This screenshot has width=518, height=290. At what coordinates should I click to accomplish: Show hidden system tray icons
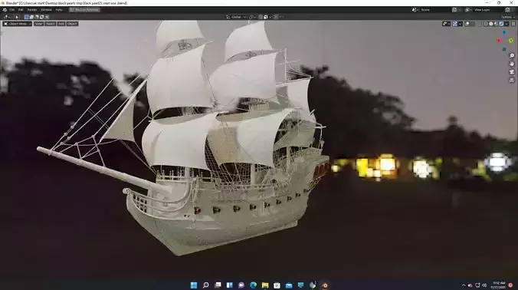(x=464, y=285)
